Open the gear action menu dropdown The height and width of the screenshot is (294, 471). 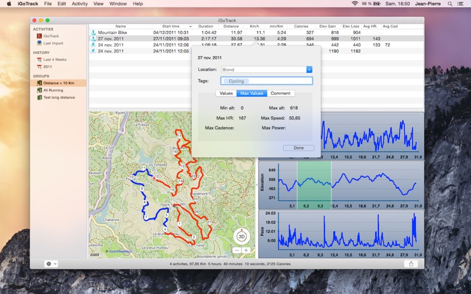coord(51,263)
